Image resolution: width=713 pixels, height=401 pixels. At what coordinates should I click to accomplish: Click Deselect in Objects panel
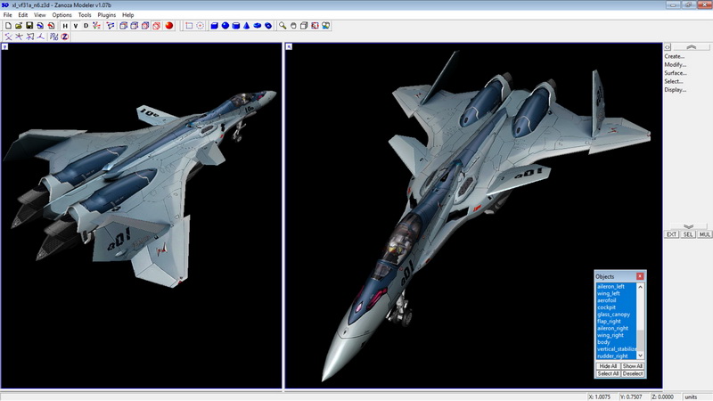click(633, 373)
